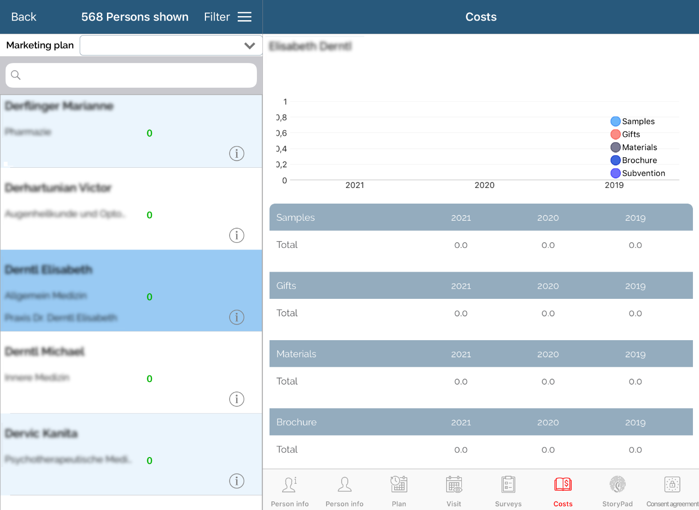The height and width of the screenshot is (510, 699).
Task: Click info icon for Dervic Kanita
Action: coord(237,481)
